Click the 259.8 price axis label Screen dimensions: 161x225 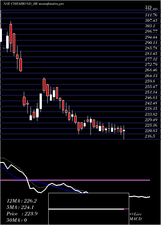coord(150,81)
